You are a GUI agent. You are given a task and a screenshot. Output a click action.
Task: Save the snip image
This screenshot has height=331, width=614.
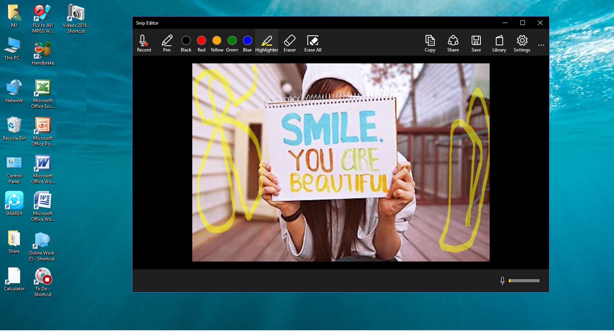(x=476, y=43)
